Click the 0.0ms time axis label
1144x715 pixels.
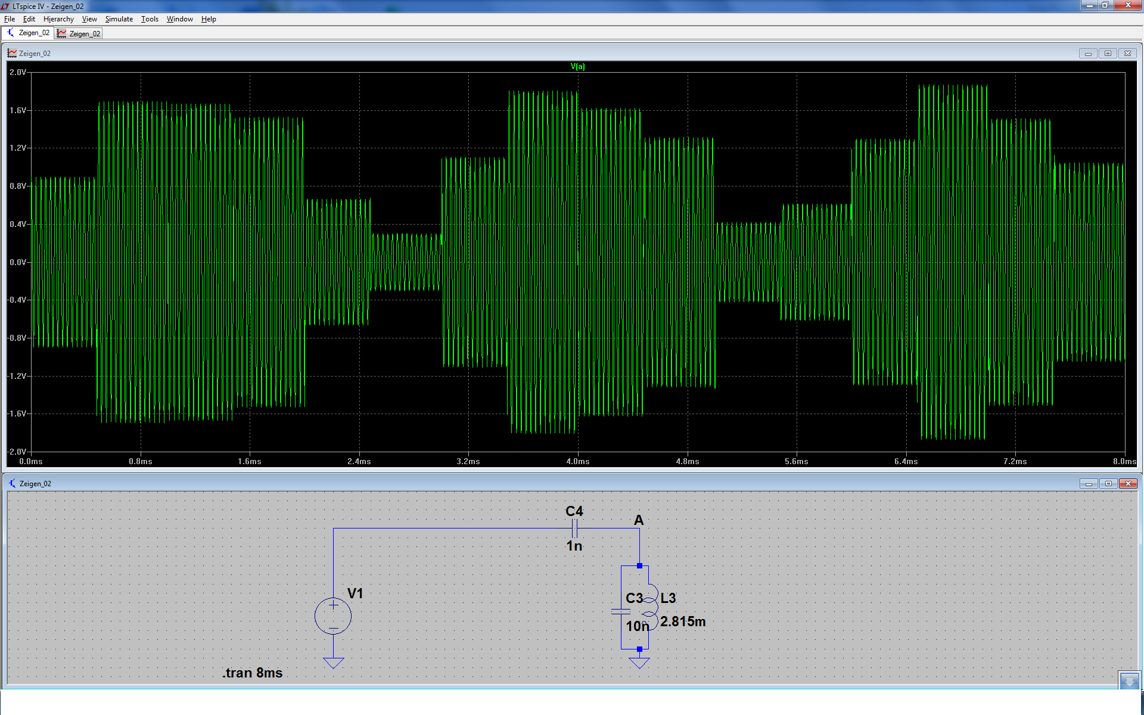[x=31, y=461]
